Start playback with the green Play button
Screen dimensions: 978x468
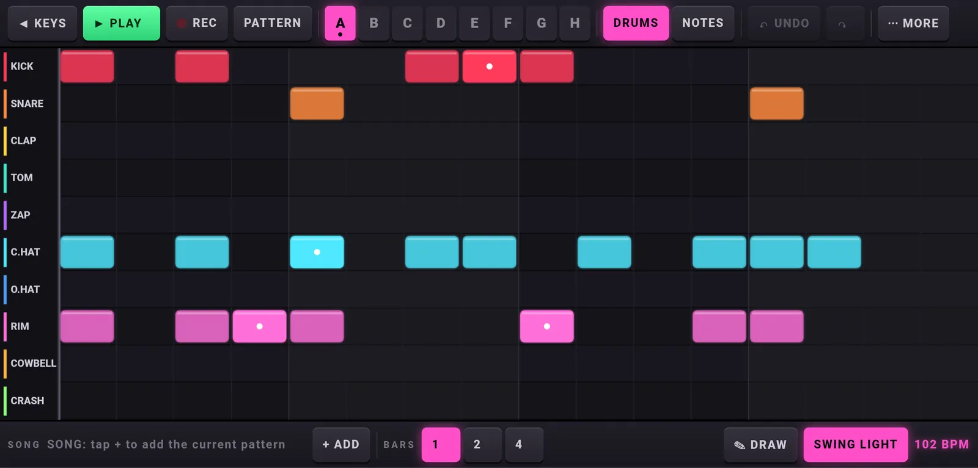click(x=122, y=23)
